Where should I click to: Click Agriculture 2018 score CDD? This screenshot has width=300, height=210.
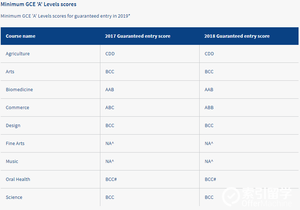tap(209, 53)
